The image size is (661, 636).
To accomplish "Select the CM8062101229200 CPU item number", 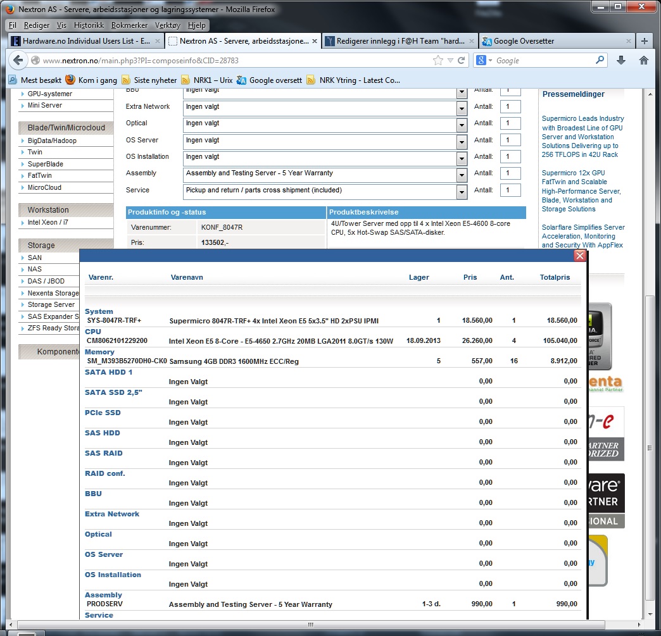I will pos(116,340).
